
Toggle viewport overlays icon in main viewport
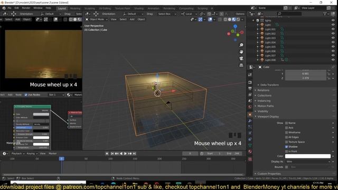click(x=210, y=20)
